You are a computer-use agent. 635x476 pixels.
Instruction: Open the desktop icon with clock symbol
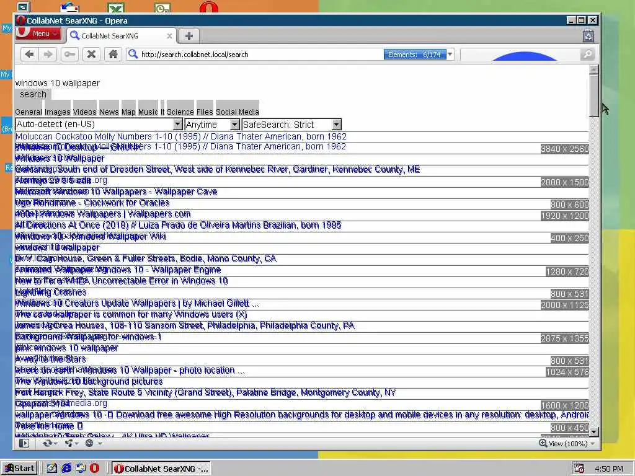(x=162, y=7)
